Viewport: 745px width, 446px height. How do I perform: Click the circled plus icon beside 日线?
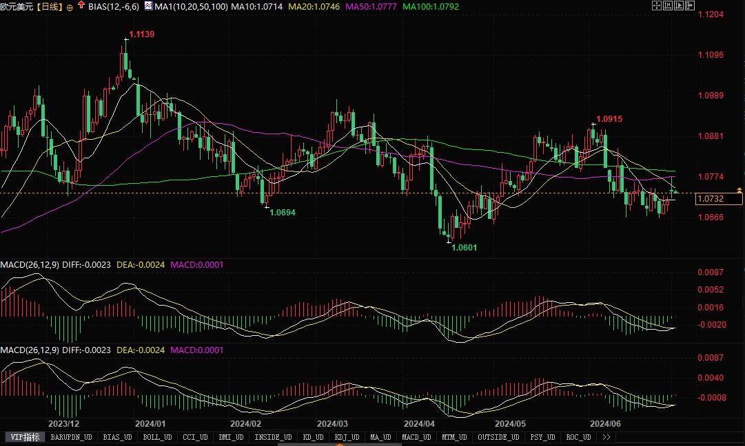point(70,7)
